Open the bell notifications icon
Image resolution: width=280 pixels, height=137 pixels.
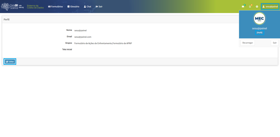(250, 7)
